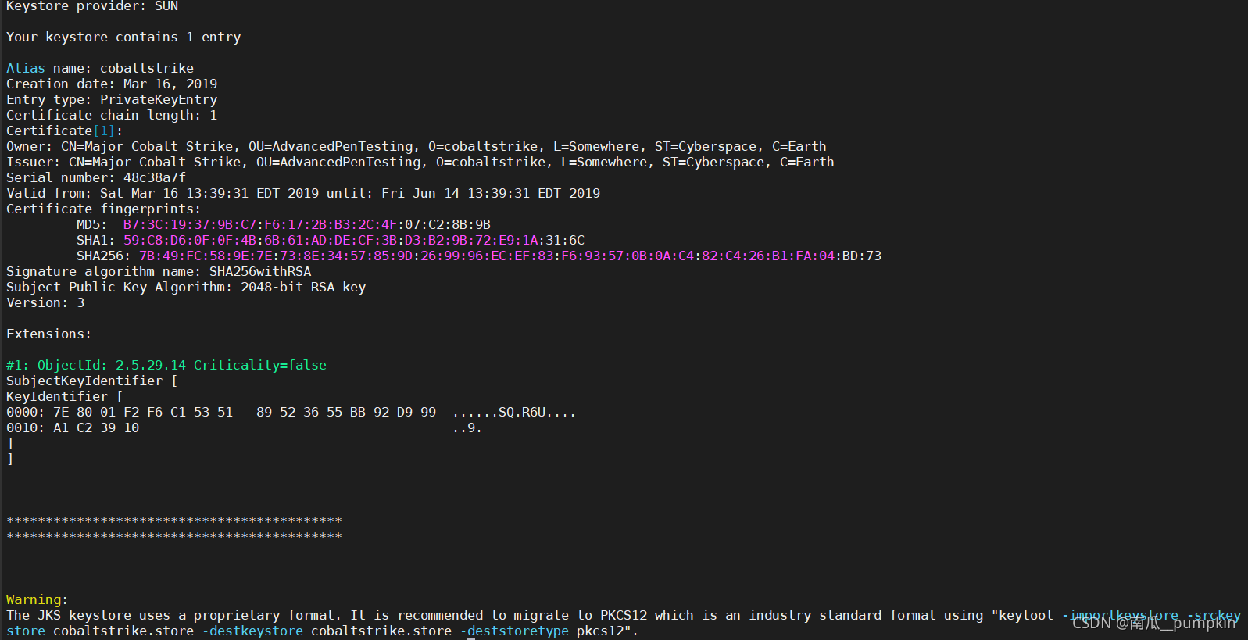Click the 'Keystore provider: SUN' line
The width and height of the screenshot is (1248, 640).
click(92, 6)
